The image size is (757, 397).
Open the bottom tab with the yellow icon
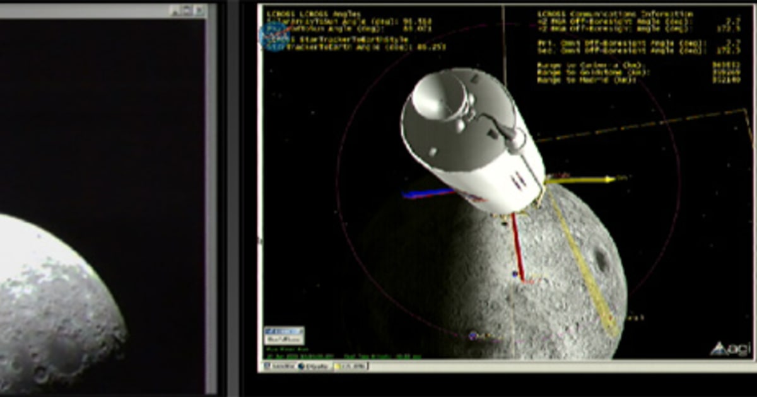[x=351, y=365]
